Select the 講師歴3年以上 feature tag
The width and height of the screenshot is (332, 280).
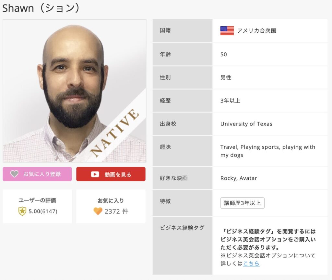(x=243, y=203)
